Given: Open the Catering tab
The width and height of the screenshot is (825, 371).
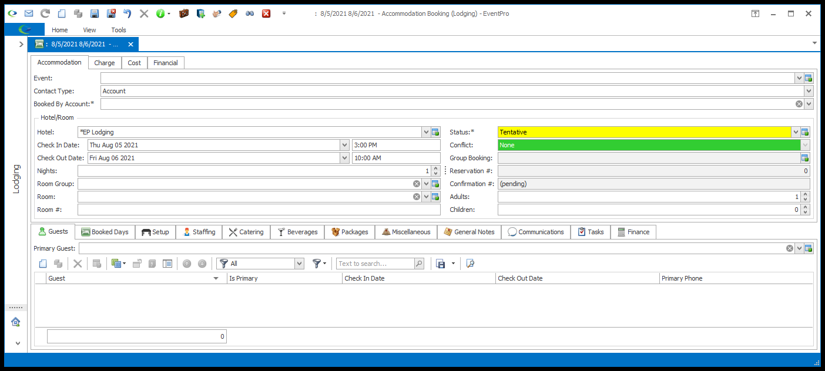Looking at the screenshot, I should pyautogui.click(x=246, y=232).
